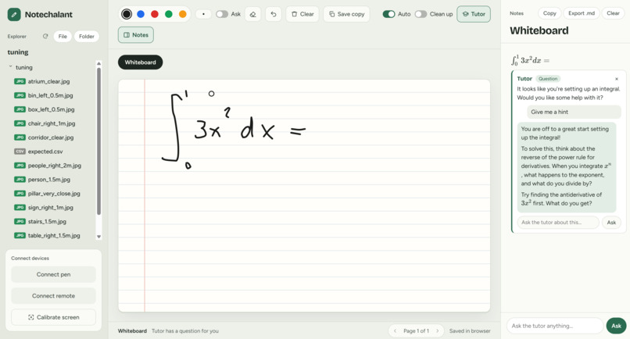Click the bottom green Ask button

click(616, 326)
